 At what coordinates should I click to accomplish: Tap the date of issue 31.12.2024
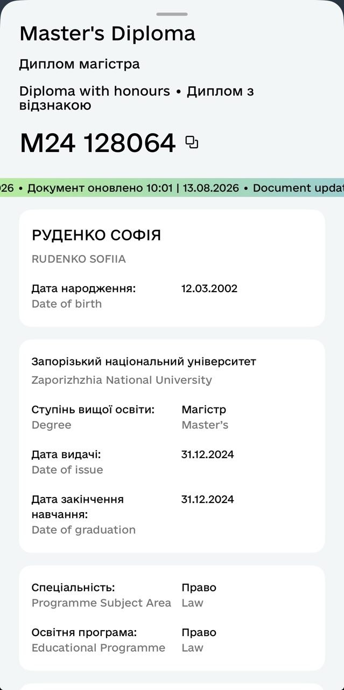(208, 454)
